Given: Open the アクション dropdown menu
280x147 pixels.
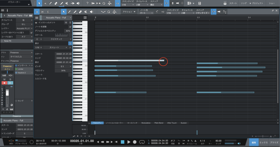Looking at the screenshot, I should 129,12.
